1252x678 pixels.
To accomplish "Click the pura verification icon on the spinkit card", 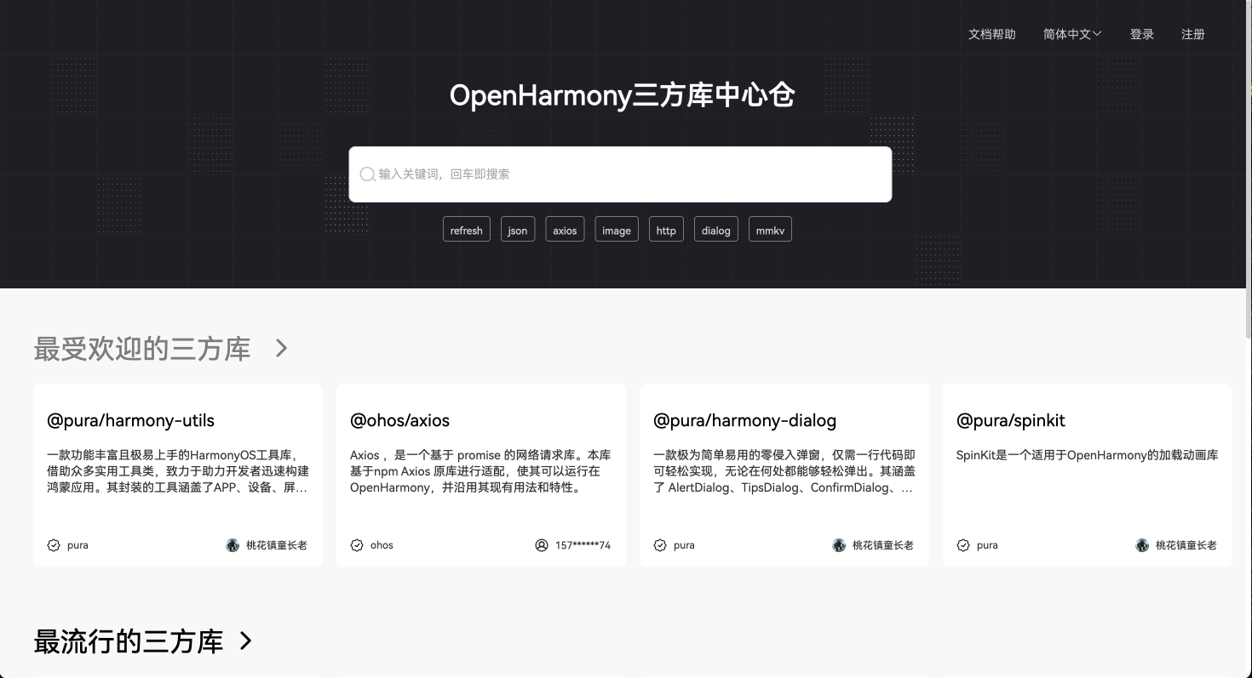I will click(962, 545).
